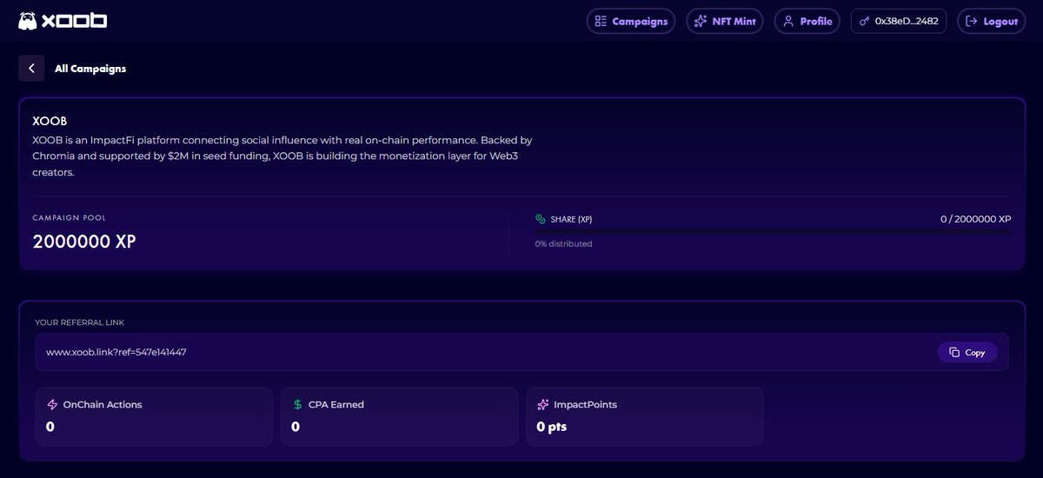Click the referral link URL field
Image resolution: width=1043 pixels, height=478 pixels.
(521, 352)
